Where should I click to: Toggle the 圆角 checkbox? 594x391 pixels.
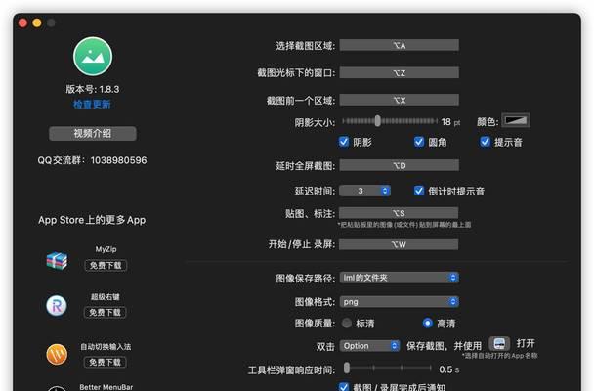[419, 142]
